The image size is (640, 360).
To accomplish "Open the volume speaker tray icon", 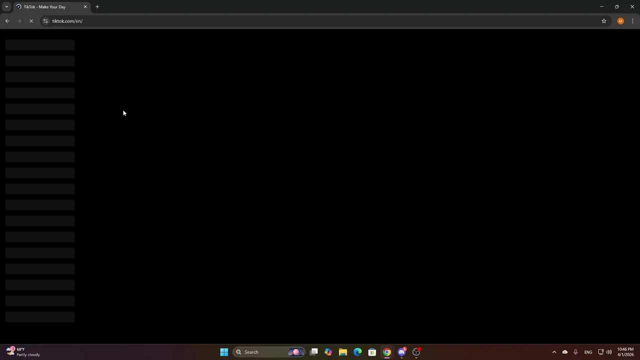I will pyautogui.click(x=609, y=352).
